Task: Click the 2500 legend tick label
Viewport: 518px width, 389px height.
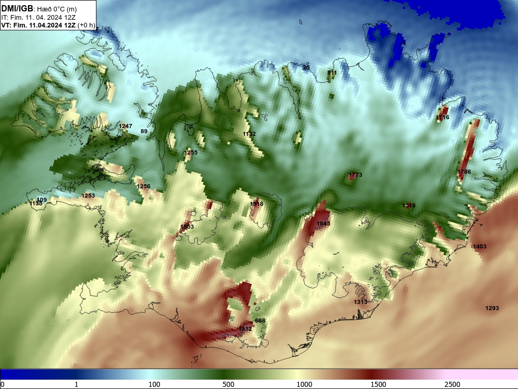Action: coord(452,384)
